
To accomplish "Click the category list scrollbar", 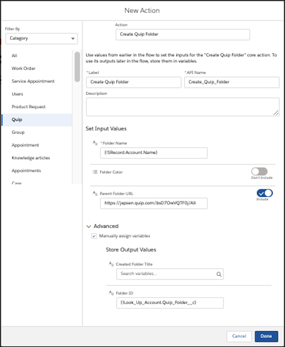I will pos(77,67).
